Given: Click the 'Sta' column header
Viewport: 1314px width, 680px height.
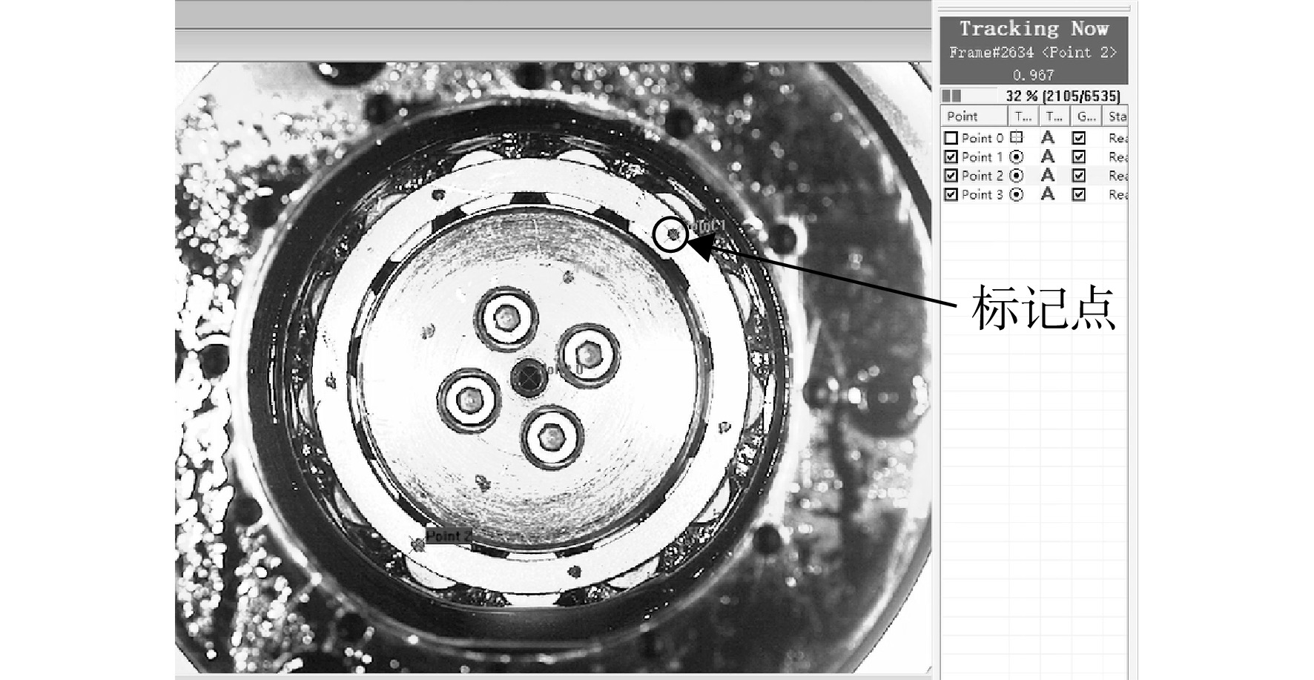Looking at the screenshot, I should 1115,116.
